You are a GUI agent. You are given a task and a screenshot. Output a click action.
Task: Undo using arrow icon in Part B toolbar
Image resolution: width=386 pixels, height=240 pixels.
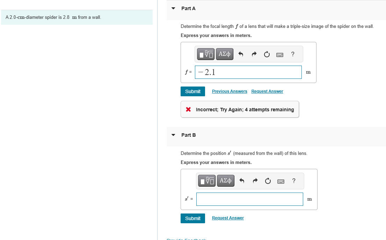[x=242, y=181]
